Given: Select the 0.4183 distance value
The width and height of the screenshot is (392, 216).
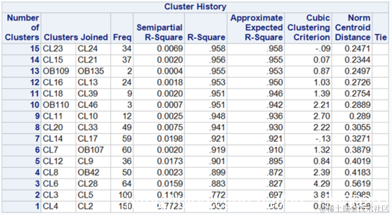Looking at the screenshot, I should (357, 172).
